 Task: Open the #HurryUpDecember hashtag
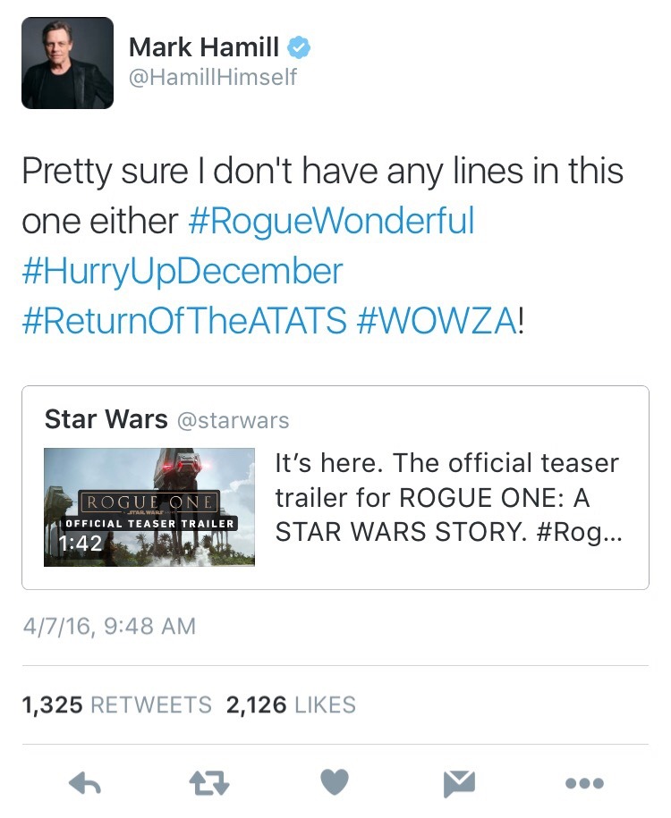(183, 271)
